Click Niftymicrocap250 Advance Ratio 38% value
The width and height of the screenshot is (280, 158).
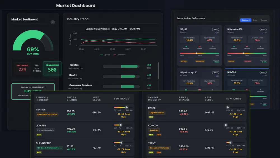210,83
